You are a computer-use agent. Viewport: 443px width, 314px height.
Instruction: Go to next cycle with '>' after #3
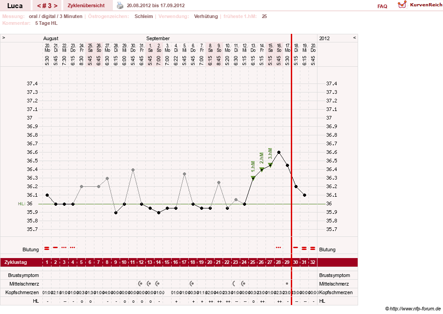point(56,6)
